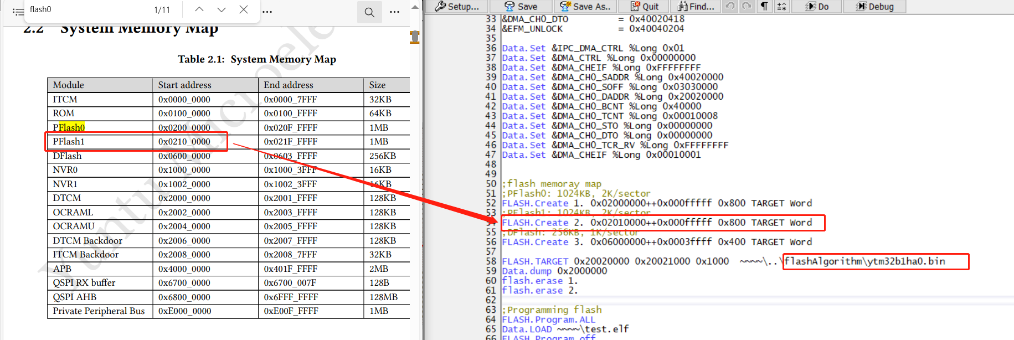Redo the edit in editor toolbar
The image size is (1014, 340).
[747, 6]
